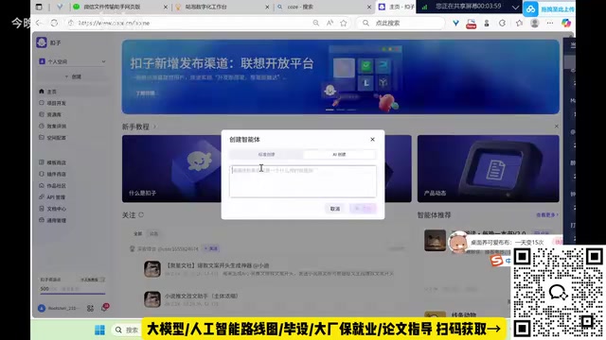Click the taskbar 搜索 box
This screenshot has width=606, height=340.
click(127, 330)
